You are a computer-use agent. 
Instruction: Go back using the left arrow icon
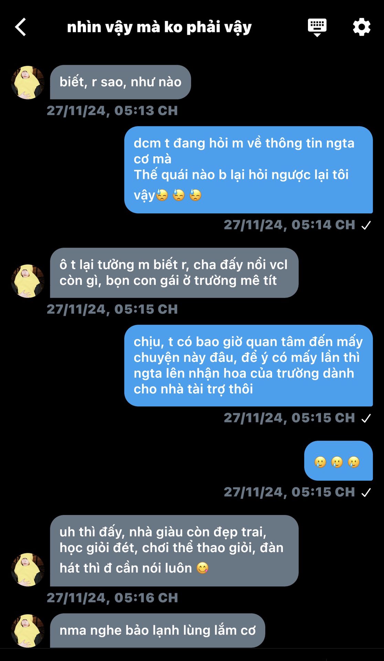click(x=21, y=27)
